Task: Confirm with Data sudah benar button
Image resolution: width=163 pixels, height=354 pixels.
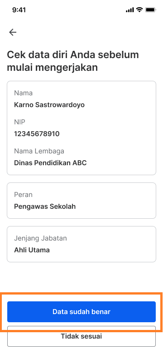Action: click(x=81, y=311)
